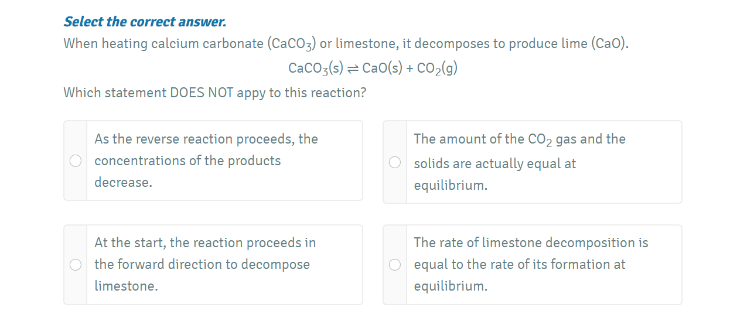Click the answer text "concentrations of the products decrease"

click(187, 161)
